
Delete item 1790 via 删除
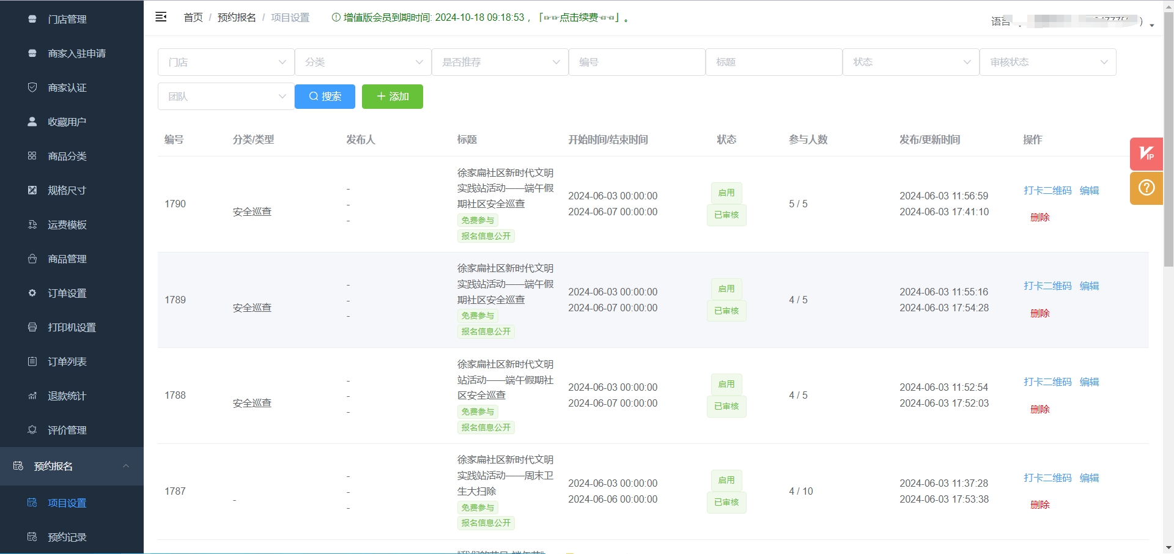click(1039, 217)
